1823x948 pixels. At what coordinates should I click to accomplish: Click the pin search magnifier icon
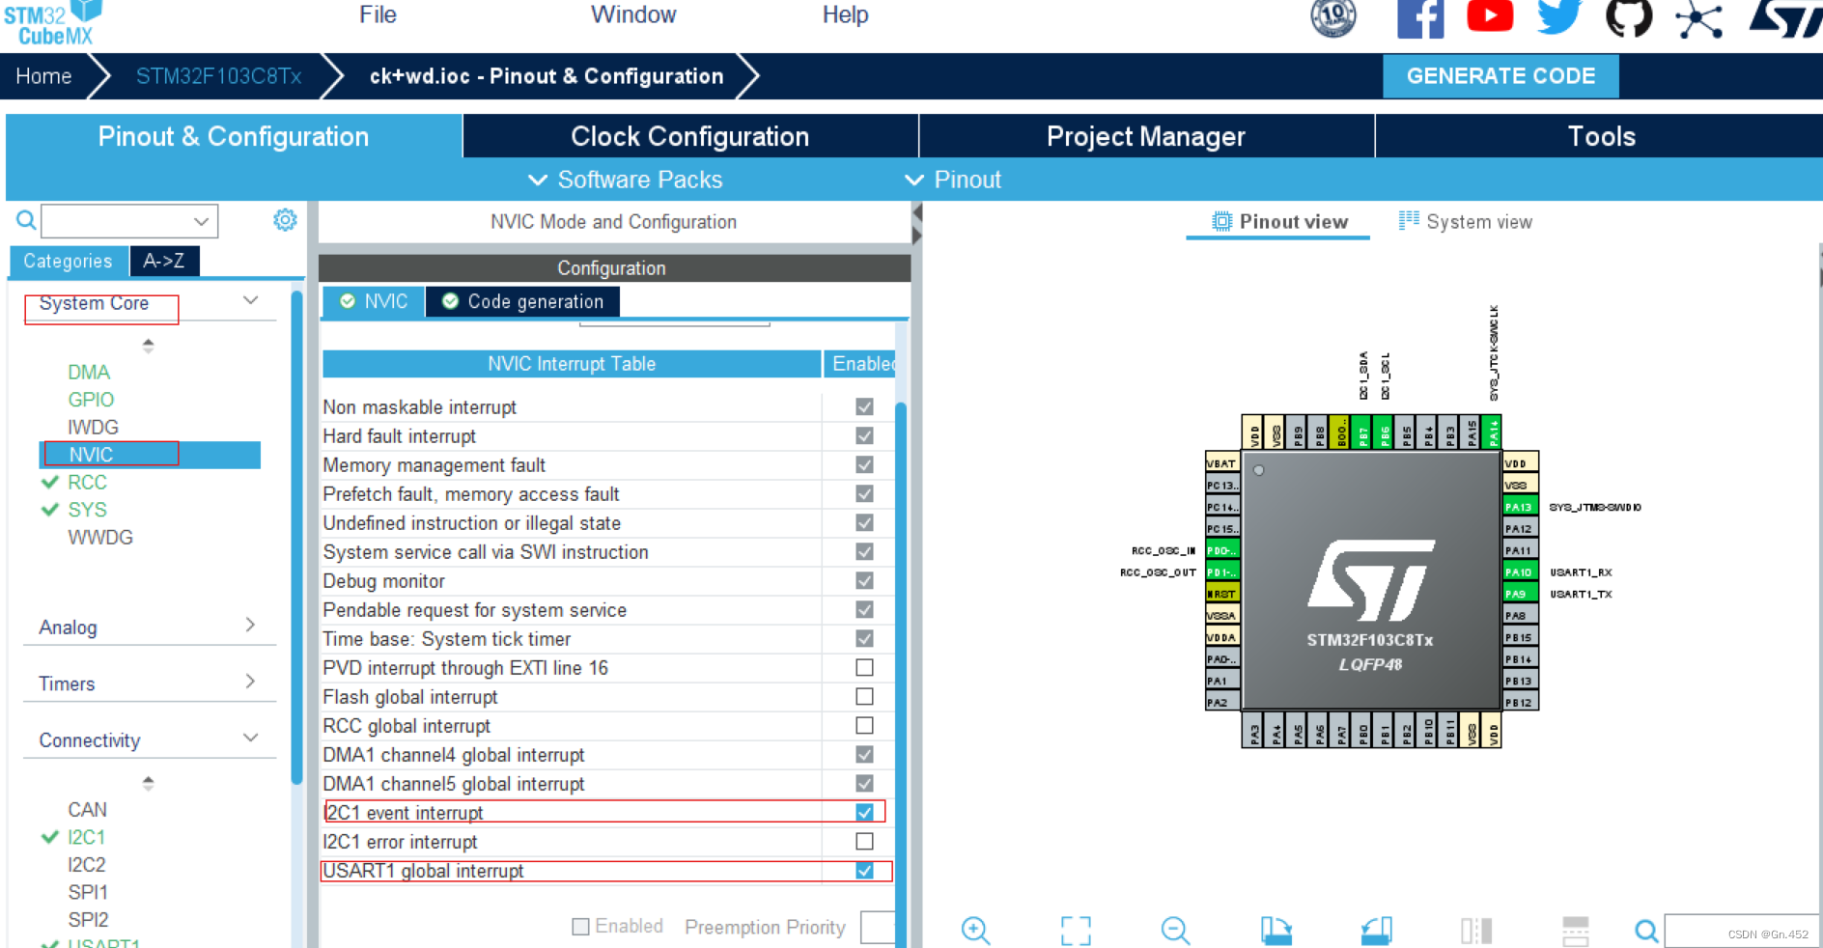(1646, 931)
